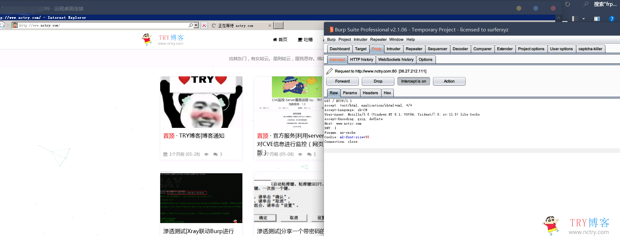Forward the intercepted request
Image resolution: width=620 pixels, height=236 pixels.
(x=342, y=81)
